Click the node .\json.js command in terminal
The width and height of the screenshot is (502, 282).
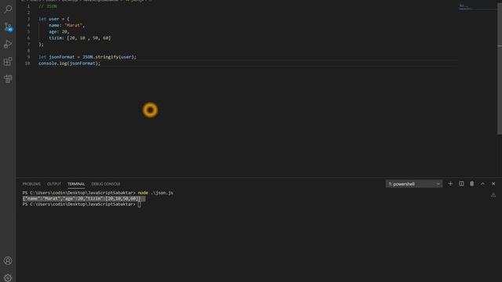click(x=155, y=193)
